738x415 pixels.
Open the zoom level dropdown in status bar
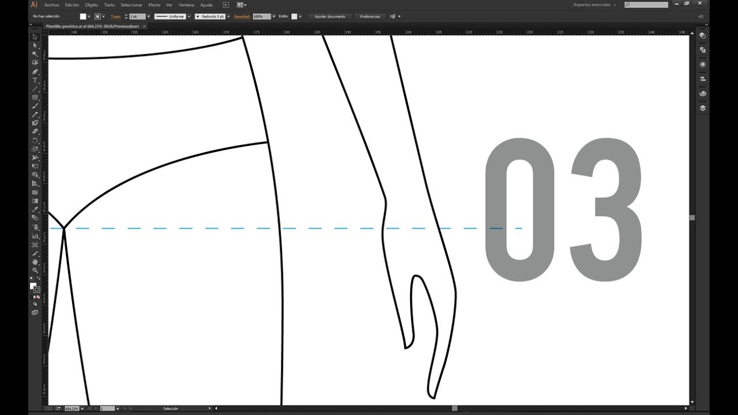[x=82, y=409]
